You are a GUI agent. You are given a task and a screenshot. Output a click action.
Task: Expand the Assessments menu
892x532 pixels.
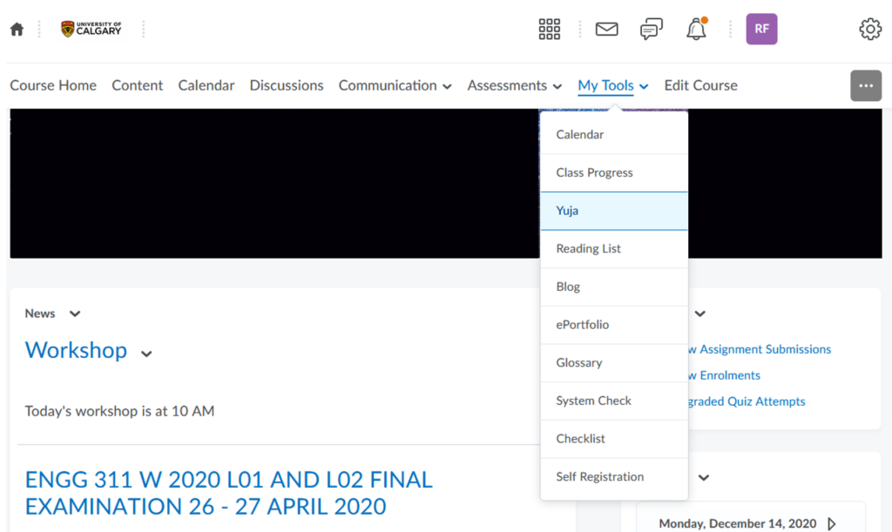(514, 85)
